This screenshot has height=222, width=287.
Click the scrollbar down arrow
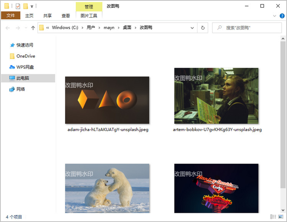coord(283,210)
